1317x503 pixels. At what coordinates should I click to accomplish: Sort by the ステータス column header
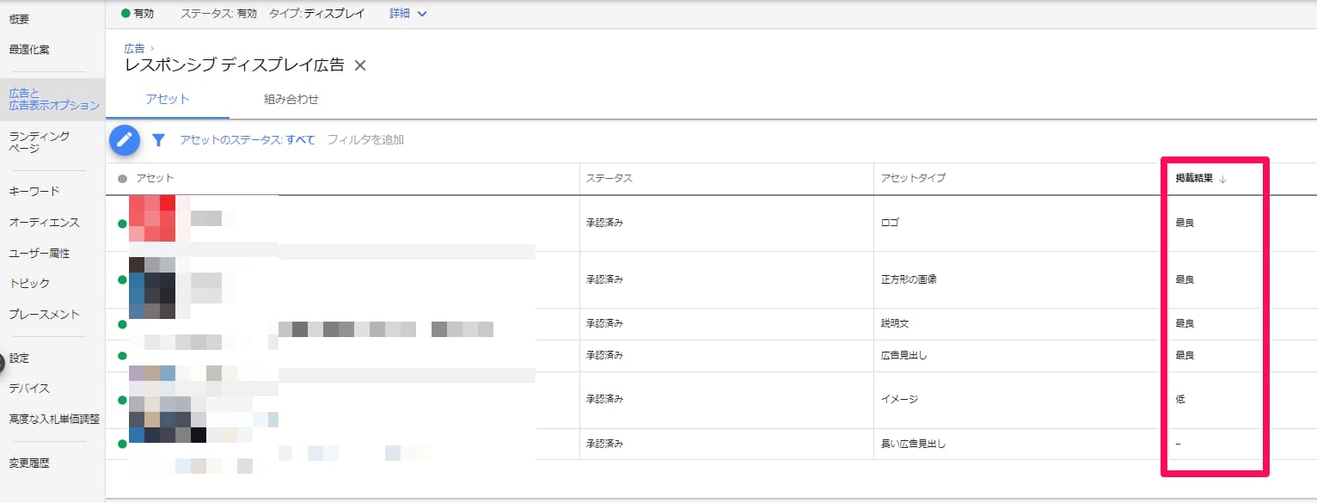tap(609, 179)
